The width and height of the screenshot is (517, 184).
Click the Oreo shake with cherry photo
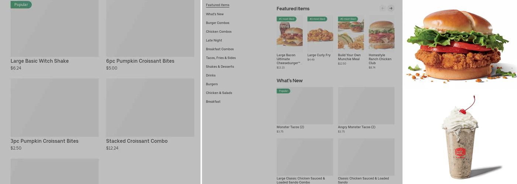click(x=460, y=138)
